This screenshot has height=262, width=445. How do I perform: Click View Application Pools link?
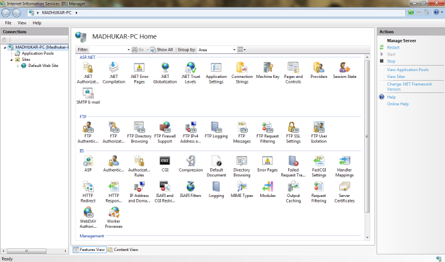[408, 70]
